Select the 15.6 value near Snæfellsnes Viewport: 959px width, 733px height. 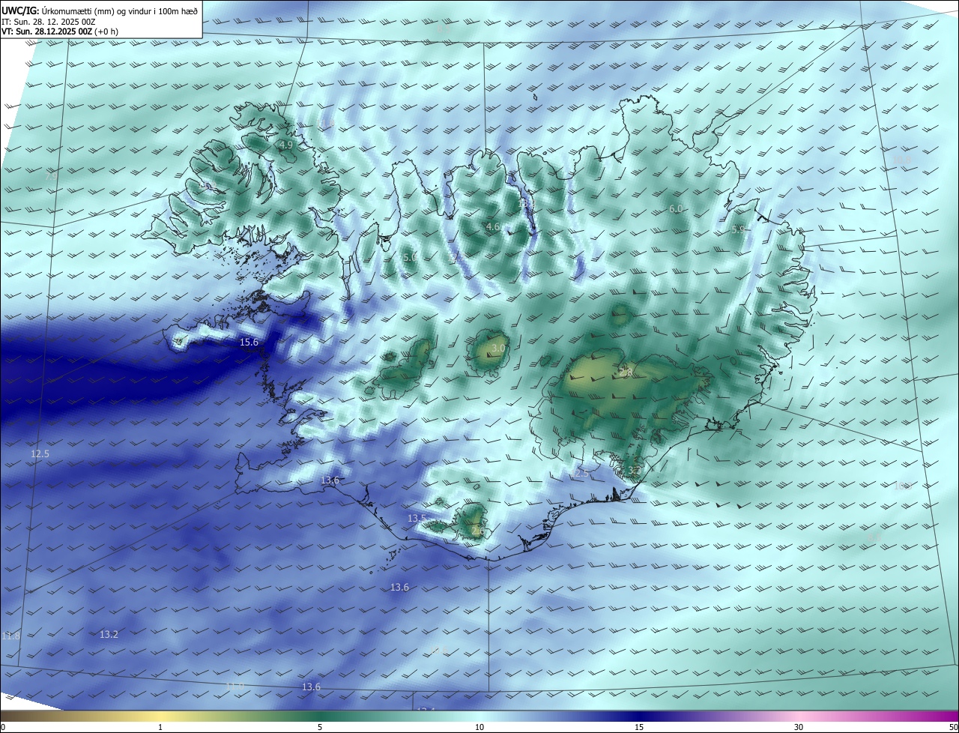pyautogui.click(x=249, y=343)
